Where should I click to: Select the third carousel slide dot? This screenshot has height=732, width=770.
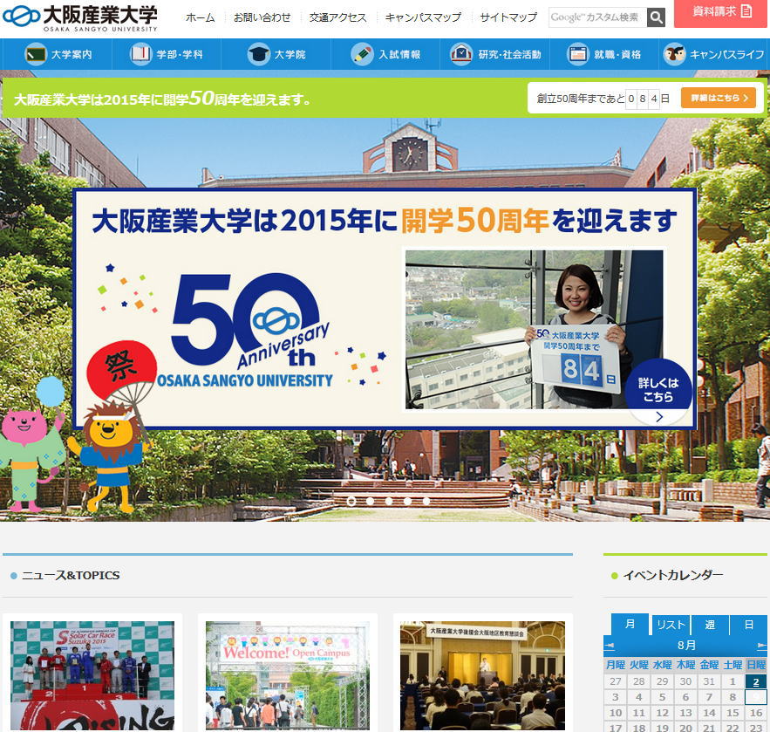point(389,501)
